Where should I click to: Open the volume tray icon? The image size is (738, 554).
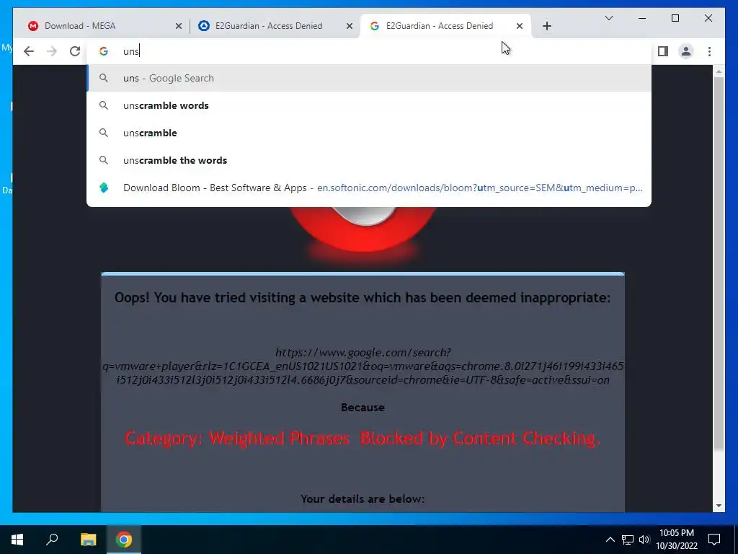click(x=644, y=540)
